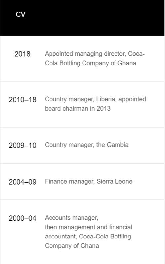
Task: Select the 2004–09 date label
Action: coord(22,182)
